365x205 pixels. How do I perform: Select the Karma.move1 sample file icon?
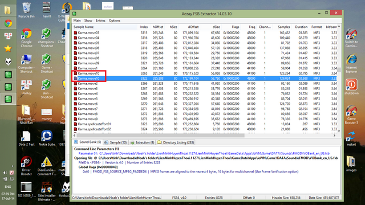[75, 68]
